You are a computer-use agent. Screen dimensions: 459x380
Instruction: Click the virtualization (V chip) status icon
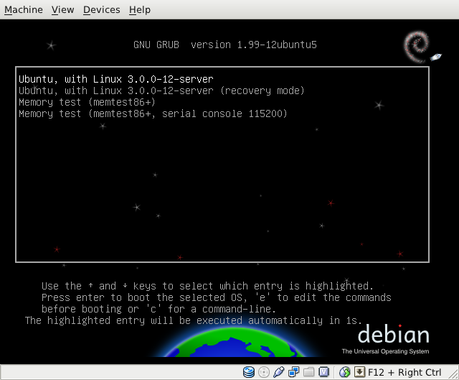pos(323,372)
